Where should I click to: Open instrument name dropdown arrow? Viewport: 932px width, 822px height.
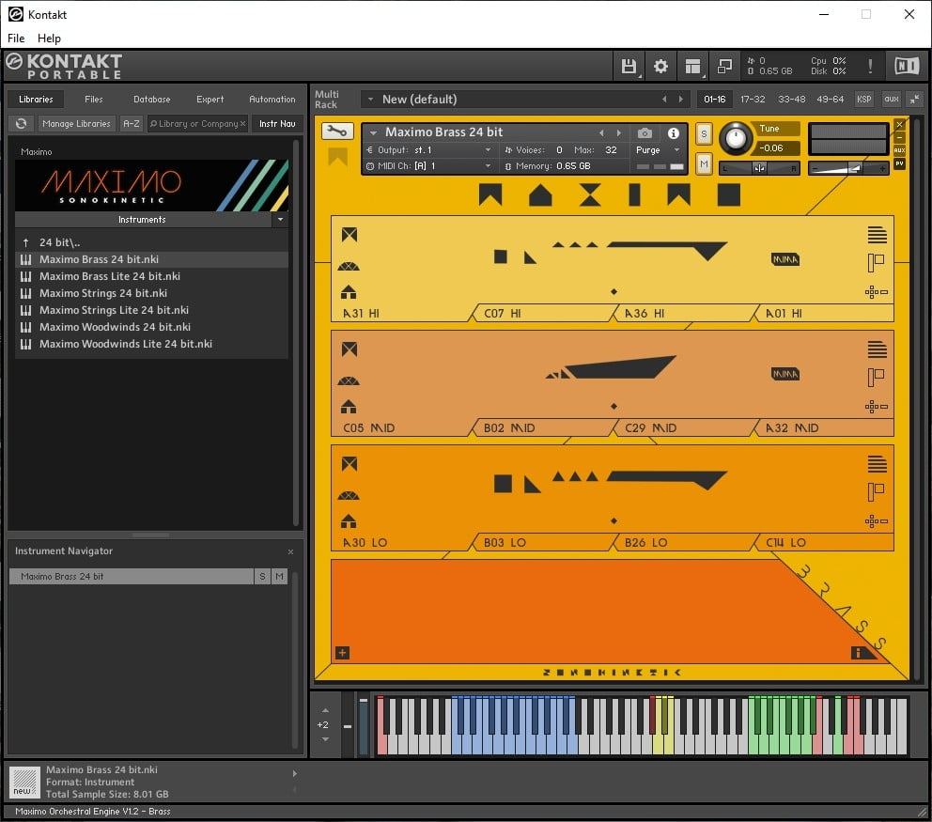point(373,132)
